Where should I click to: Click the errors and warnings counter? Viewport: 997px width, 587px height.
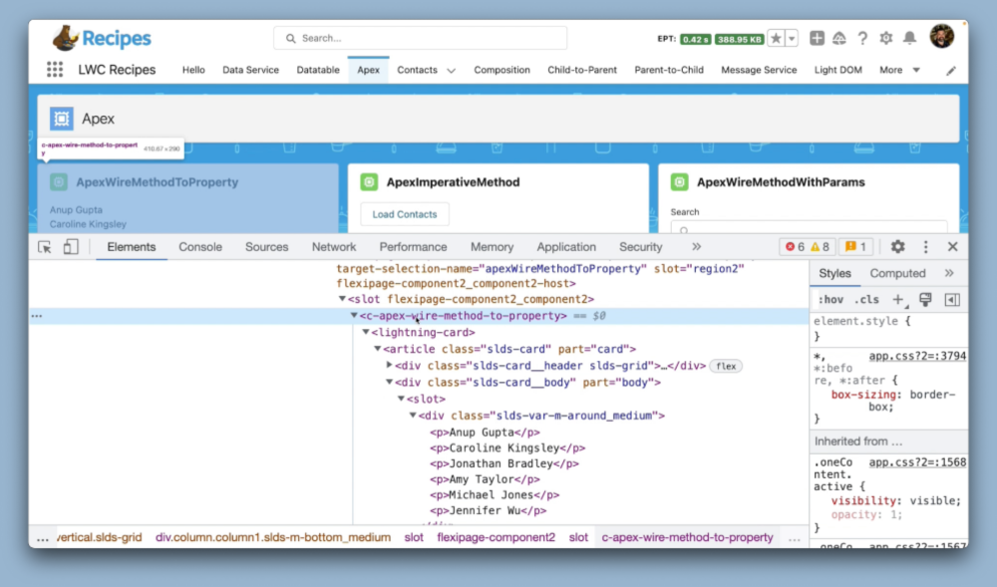point(807,246)
